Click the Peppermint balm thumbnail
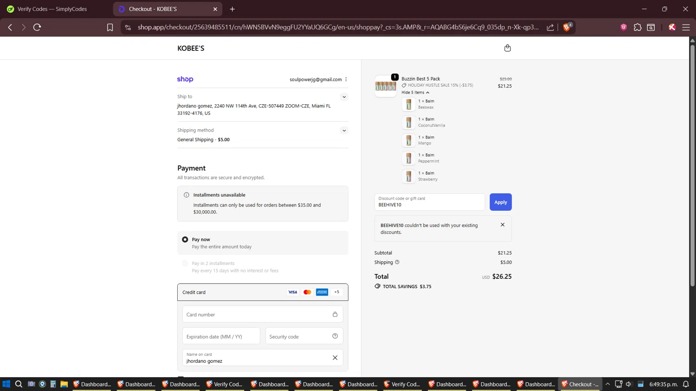The height and width of the screenshot is (391, 696). pyautogui.click(x=408, y=158)
